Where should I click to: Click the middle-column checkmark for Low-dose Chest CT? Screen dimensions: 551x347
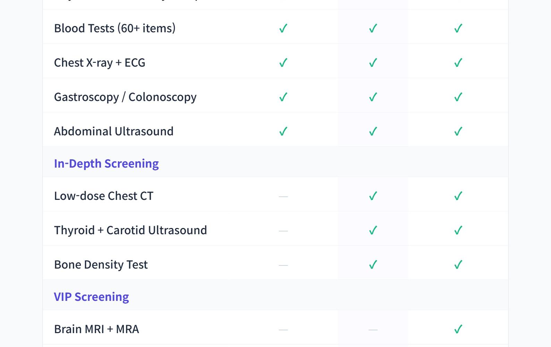(x=373, y=196)
